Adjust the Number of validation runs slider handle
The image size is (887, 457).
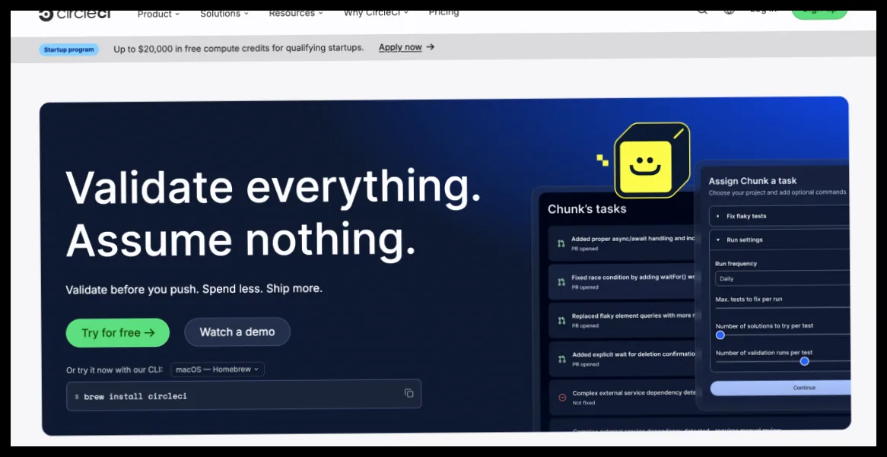point(804,361)
